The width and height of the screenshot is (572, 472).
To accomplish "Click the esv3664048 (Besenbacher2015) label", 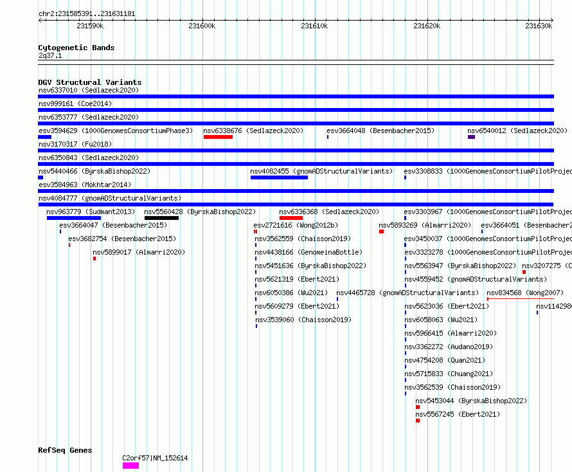I will tap(380, 131).
